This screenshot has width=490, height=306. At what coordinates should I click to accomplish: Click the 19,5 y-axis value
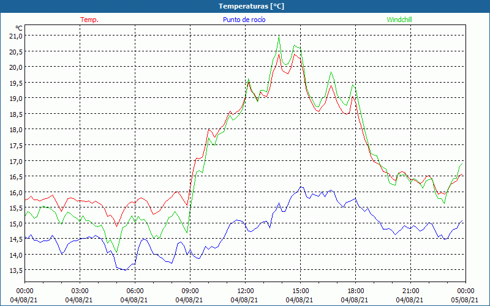(16, 83)
